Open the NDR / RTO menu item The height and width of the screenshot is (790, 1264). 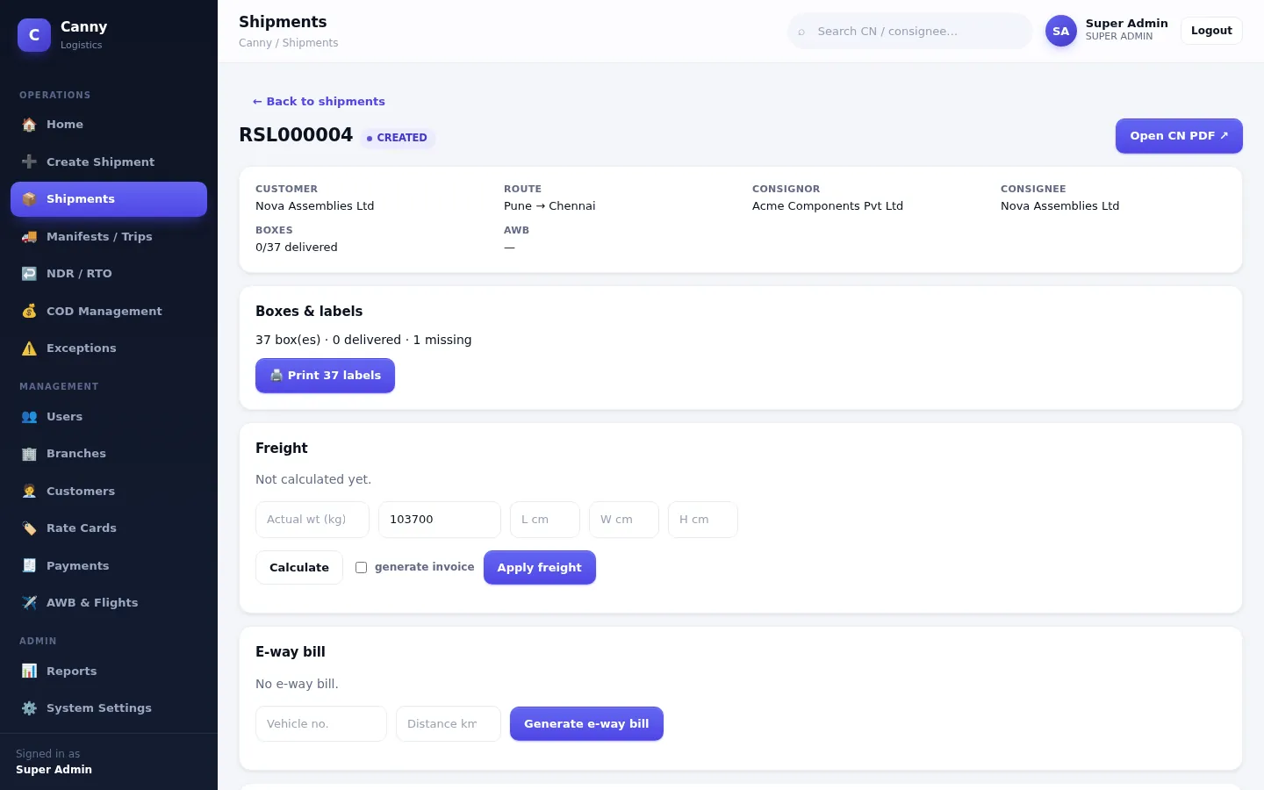click(109, 274)
